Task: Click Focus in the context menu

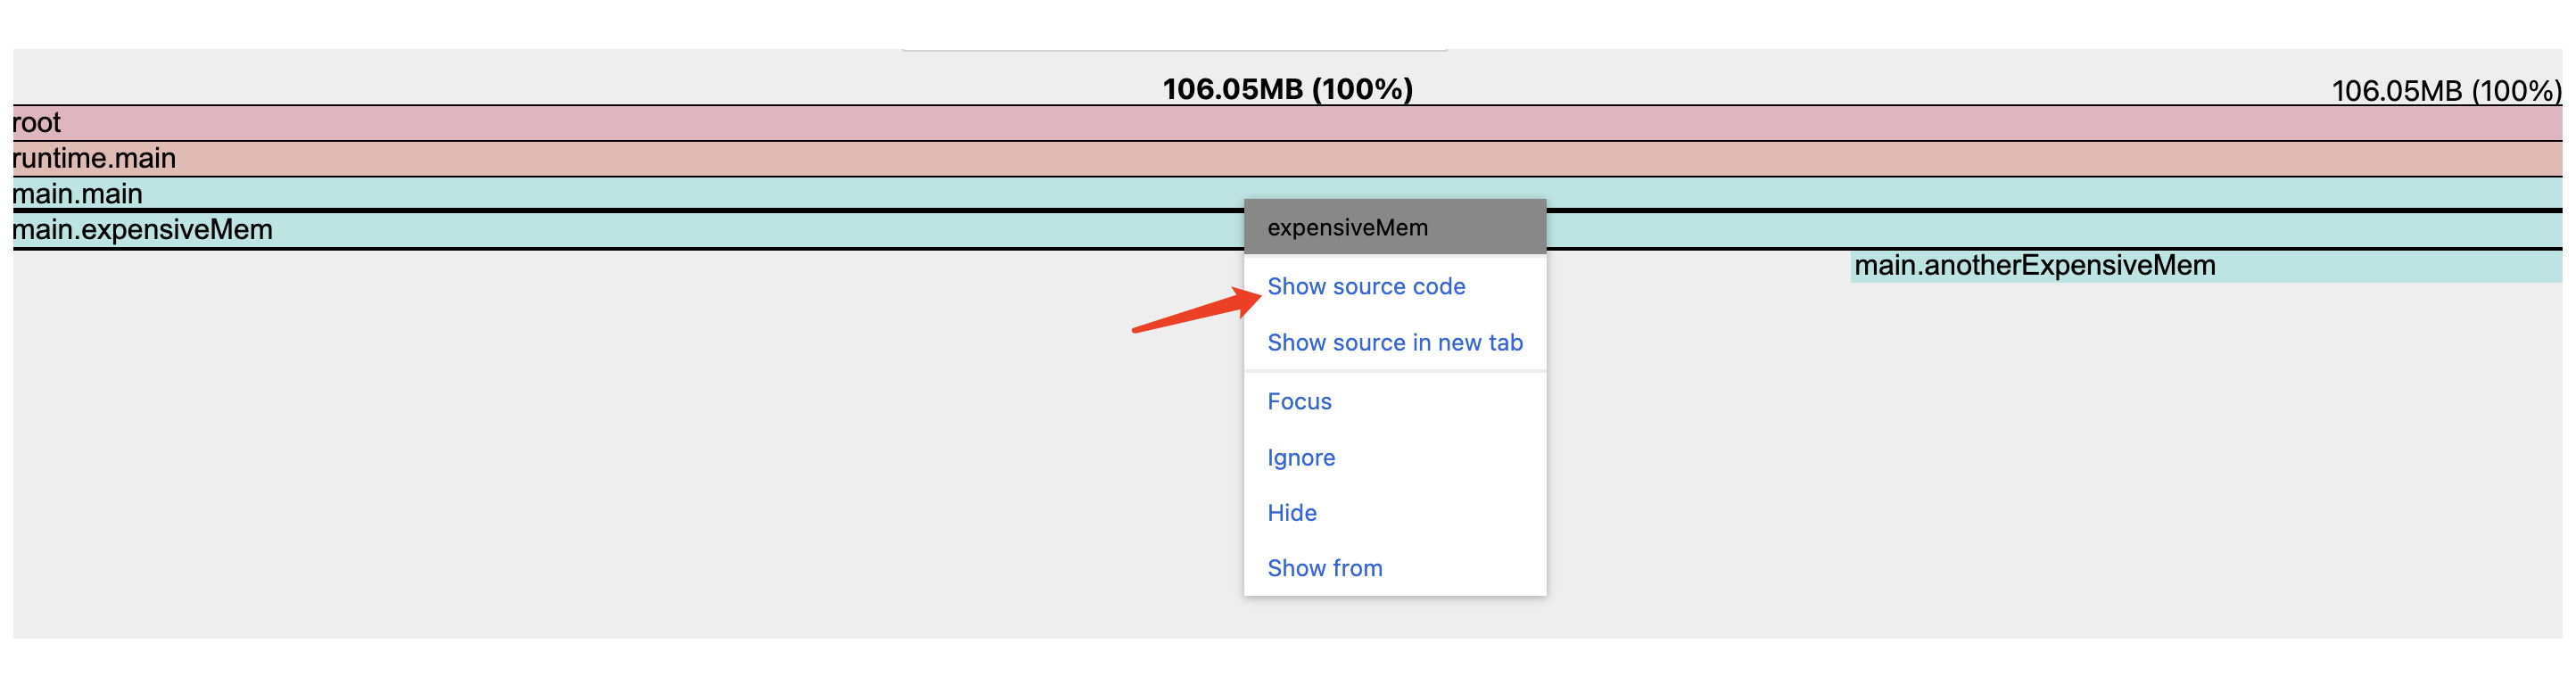Action: tap(1299, 402)
